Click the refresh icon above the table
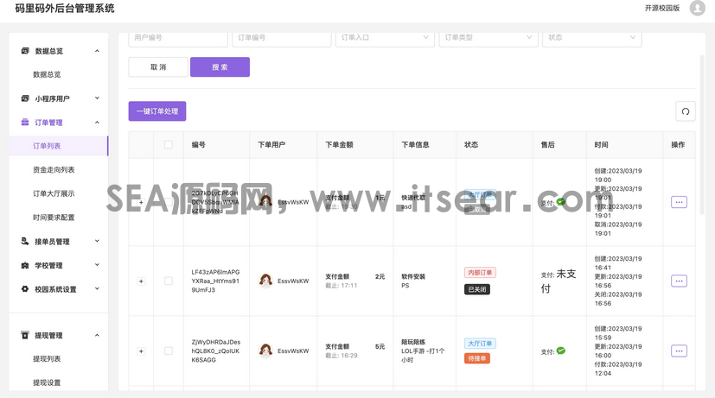Image resolution: width=715 pixels, height=398 pixels. [x=686, y=111]
